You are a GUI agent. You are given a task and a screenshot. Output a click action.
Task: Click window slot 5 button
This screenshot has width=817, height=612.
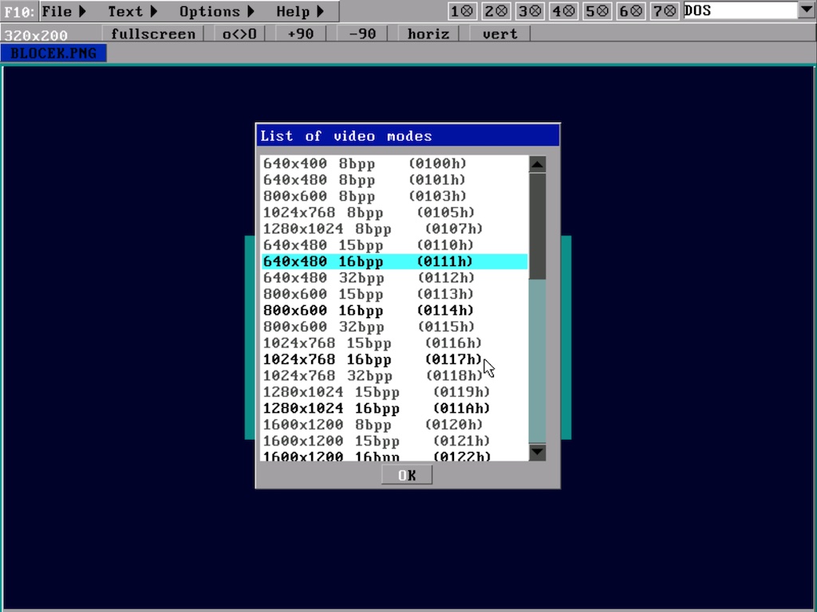click(598, 11)
